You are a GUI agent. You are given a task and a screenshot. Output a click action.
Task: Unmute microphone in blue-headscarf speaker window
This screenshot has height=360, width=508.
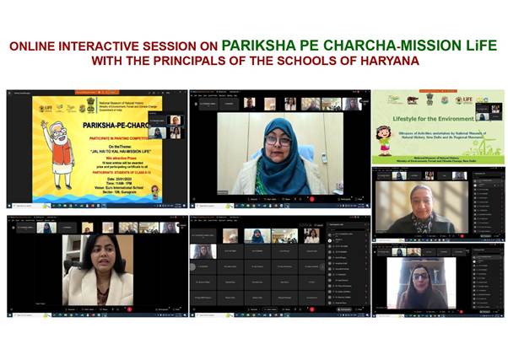252,199
